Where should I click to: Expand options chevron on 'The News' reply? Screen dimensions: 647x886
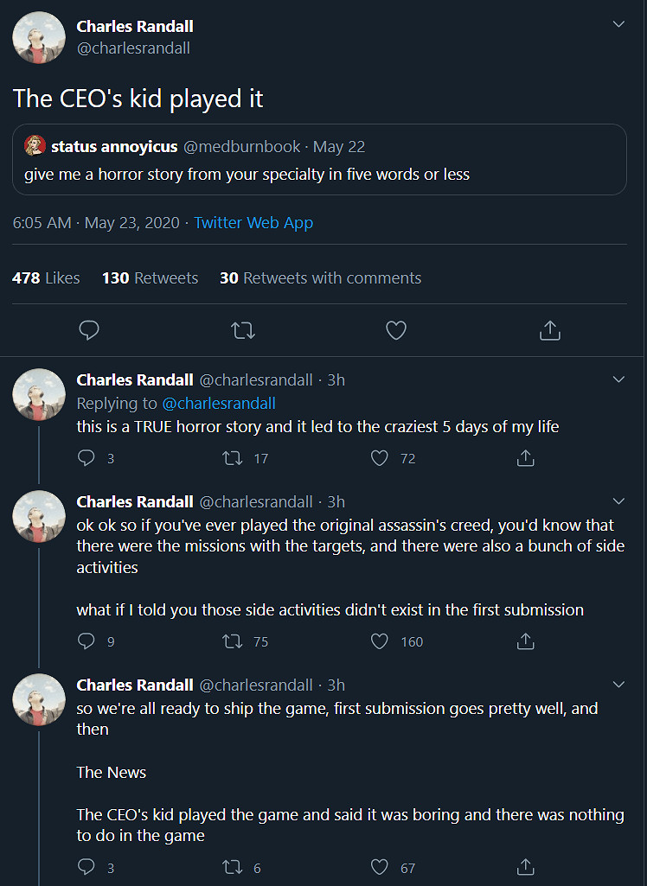(x=618, y=685)
